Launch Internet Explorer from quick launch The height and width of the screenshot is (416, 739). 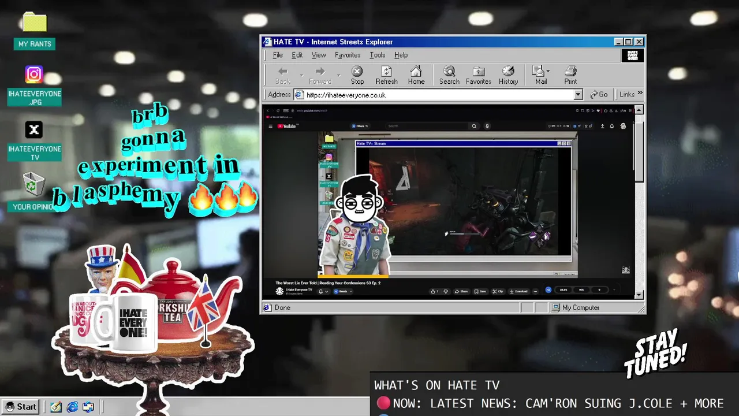72,407
